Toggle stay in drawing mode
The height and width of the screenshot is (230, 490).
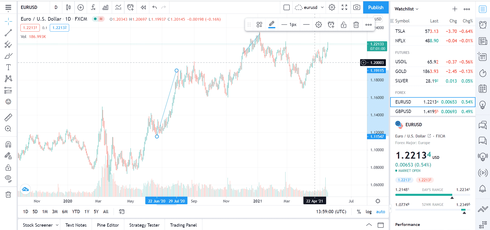pos(8,156)
